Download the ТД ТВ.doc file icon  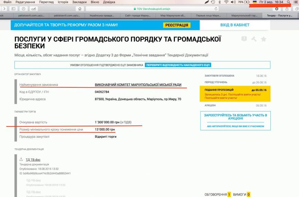(21, 159)
